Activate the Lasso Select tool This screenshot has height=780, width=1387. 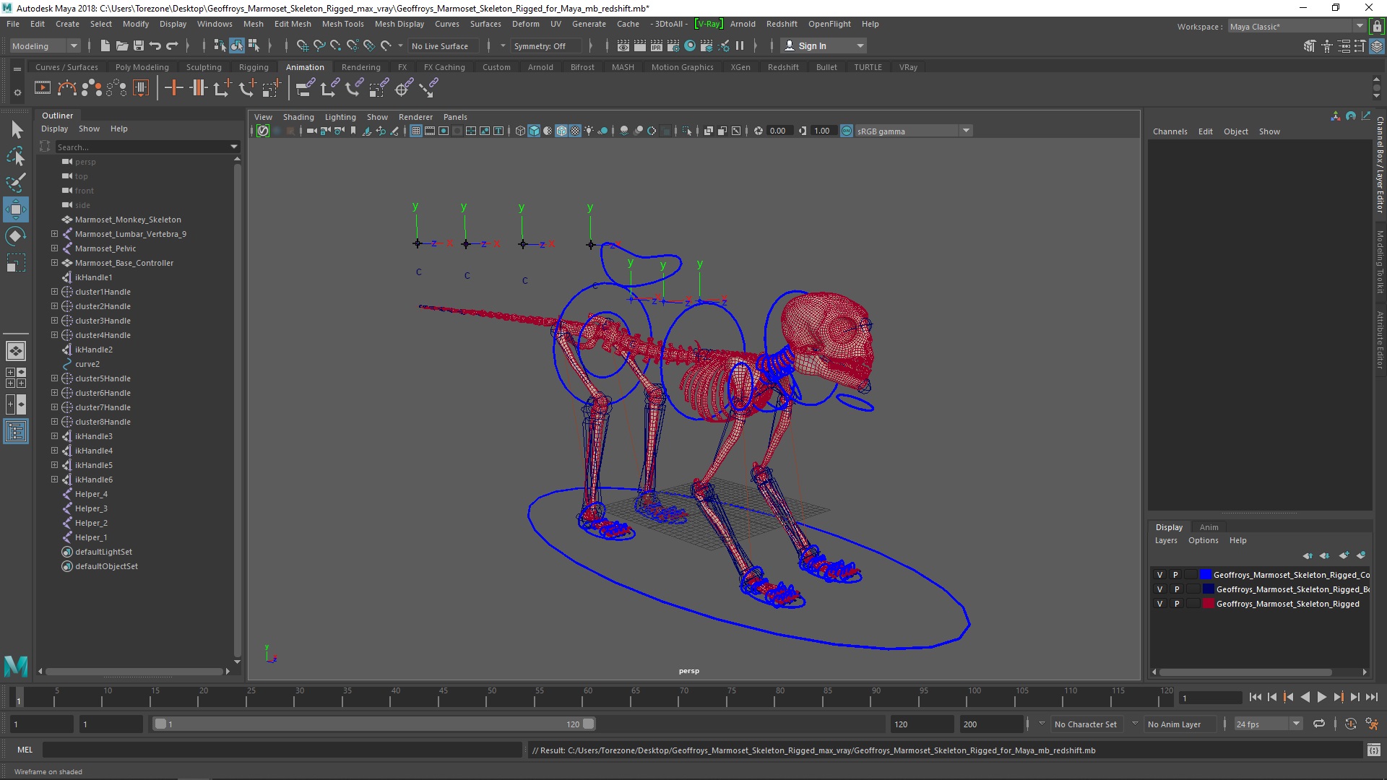click(16, 156)
